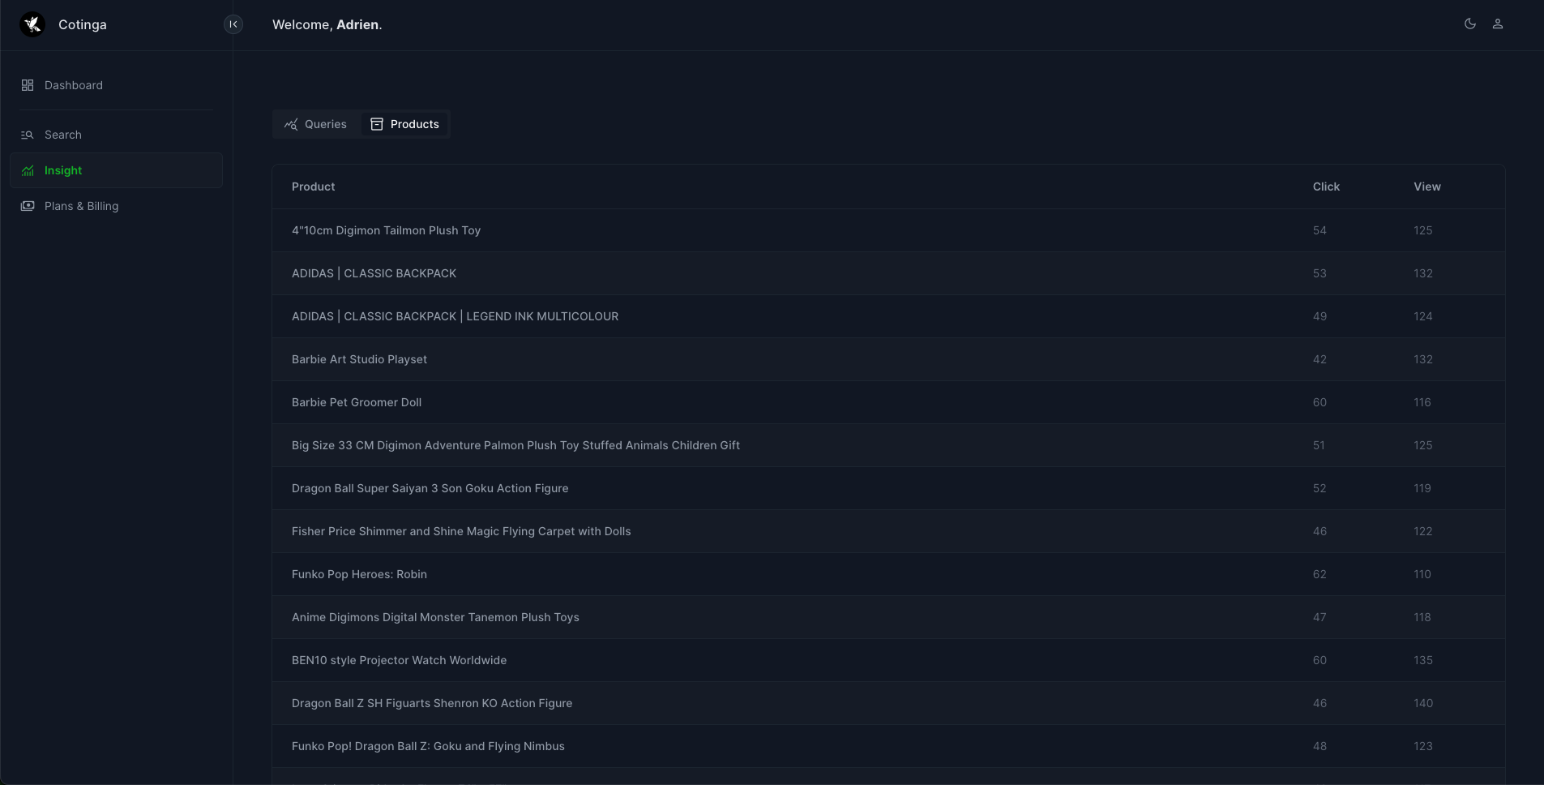Click the Plans & Billing money icon

[x=28, y=206]
